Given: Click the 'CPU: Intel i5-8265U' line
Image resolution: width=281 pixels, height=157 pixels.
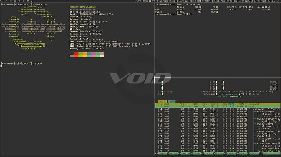Looking at the screenshot, I should [x=94, y=41].
